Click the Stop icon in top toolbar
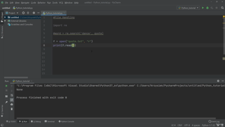This screenshot has height=127, width=225. 217,8
